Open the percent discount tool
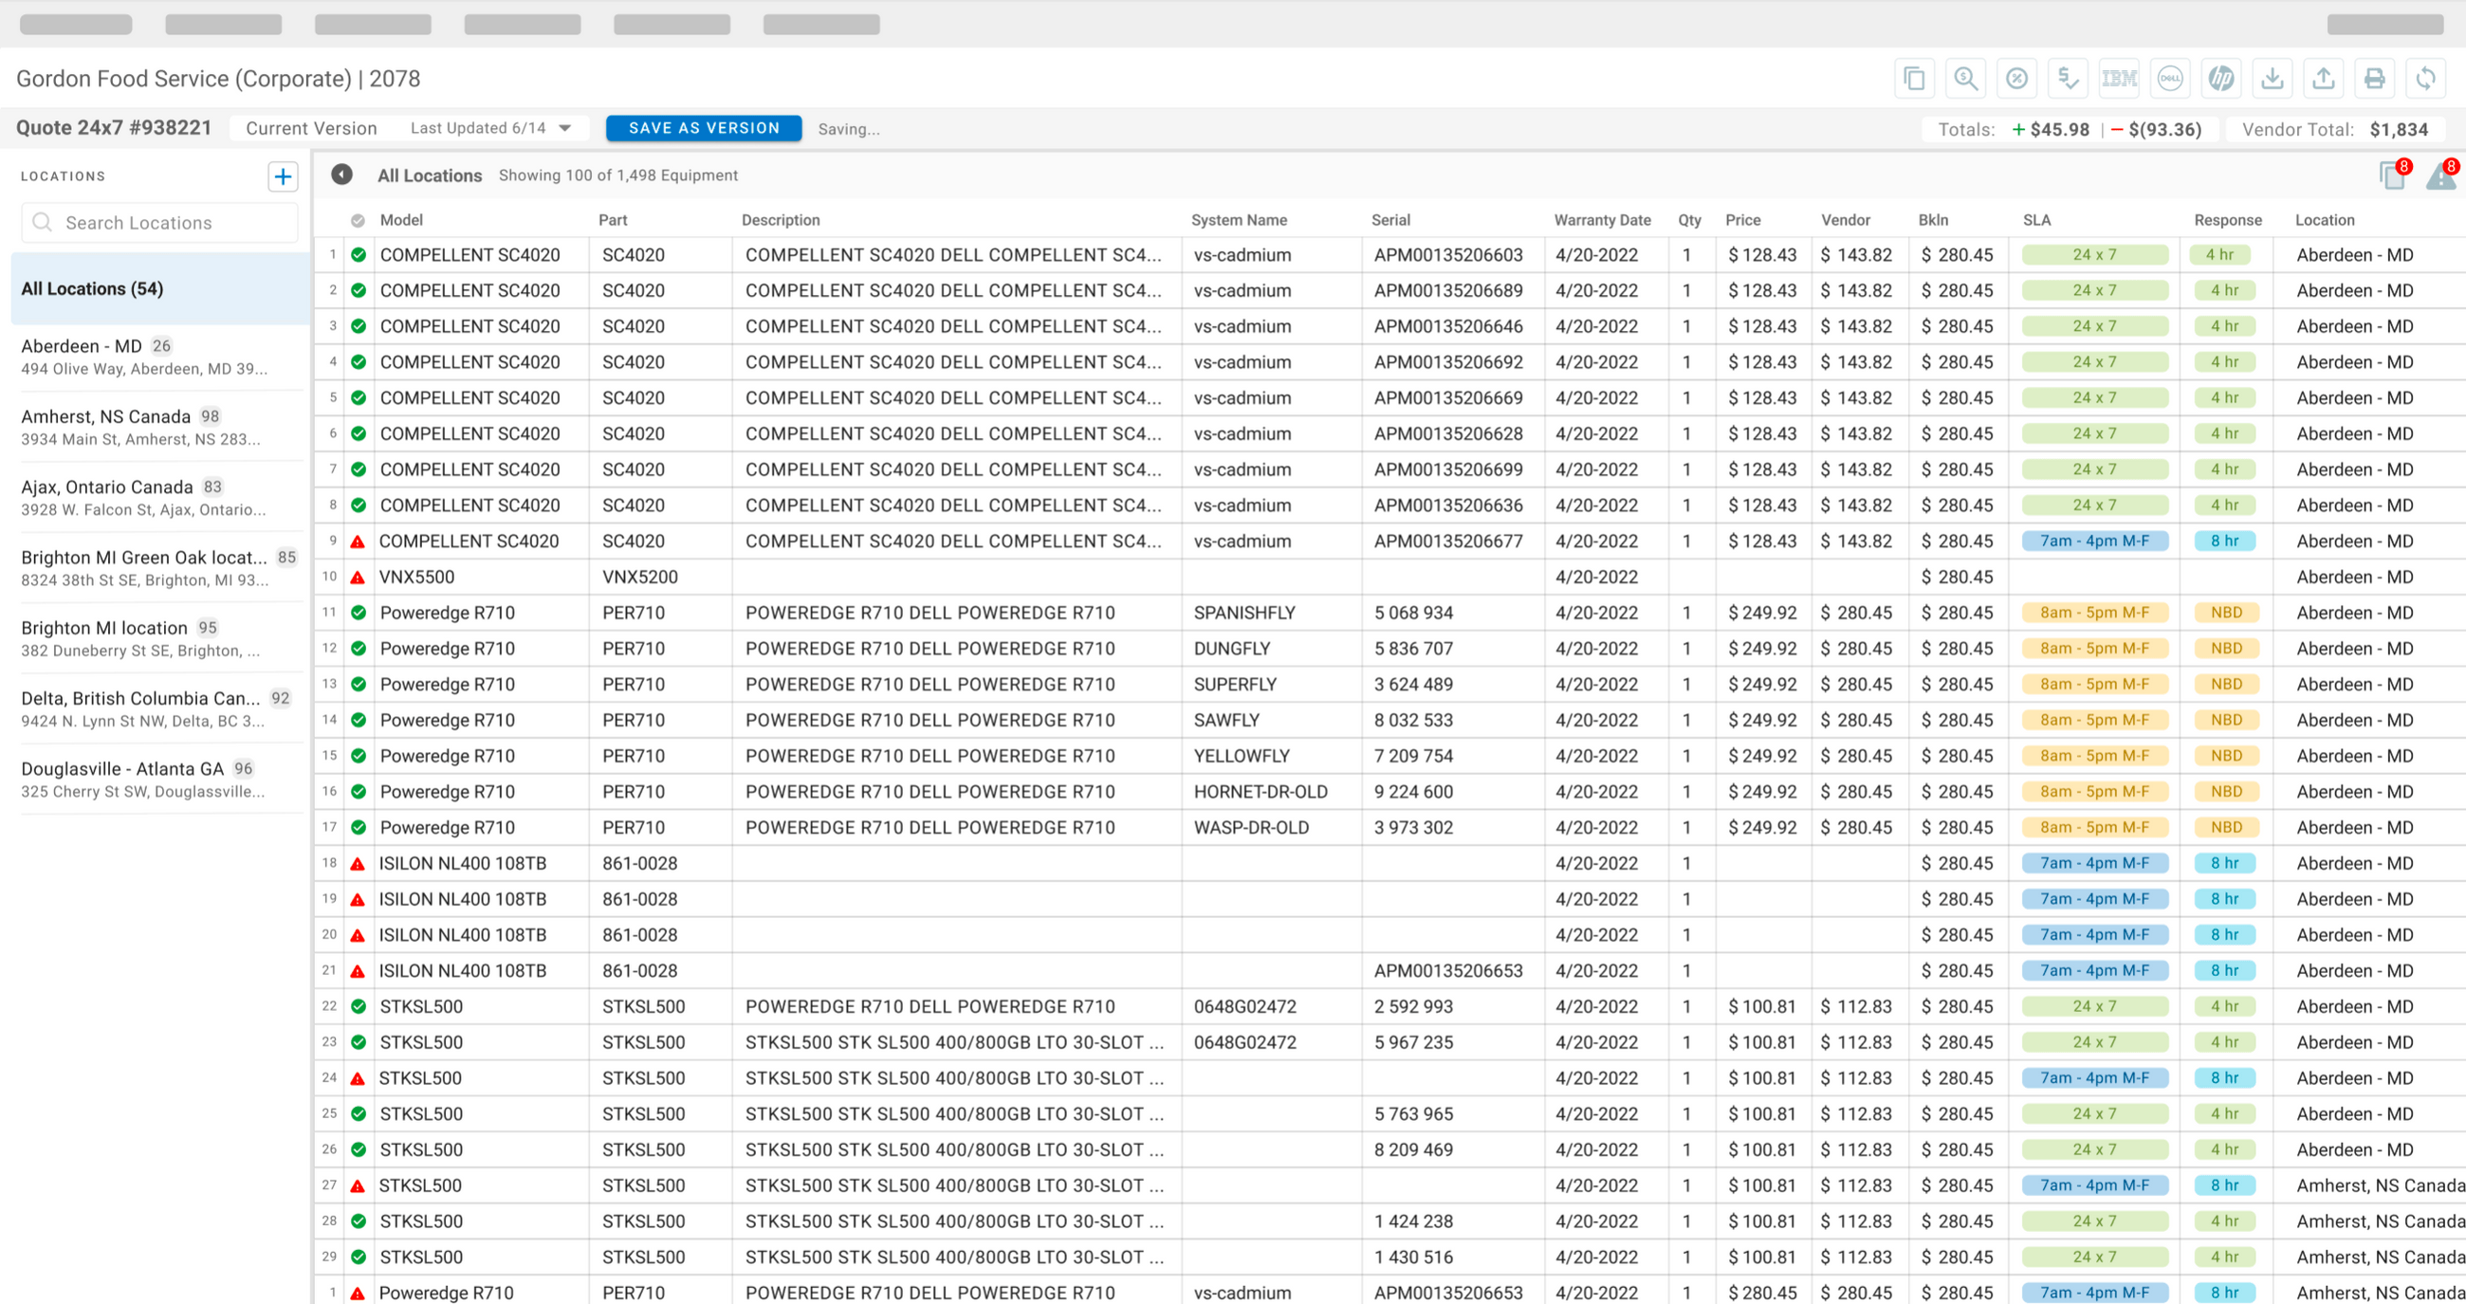Viewport: 2466px width, 1304px height. [x=2016, y=79]
